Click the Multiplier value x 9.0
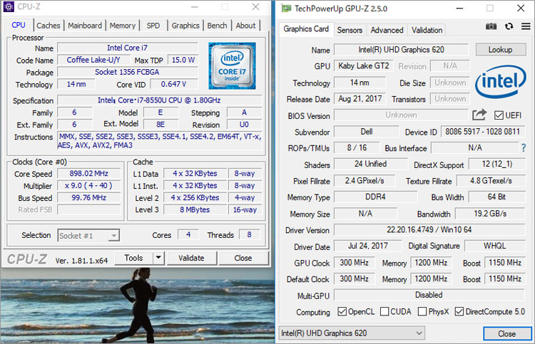 point(89,186)
